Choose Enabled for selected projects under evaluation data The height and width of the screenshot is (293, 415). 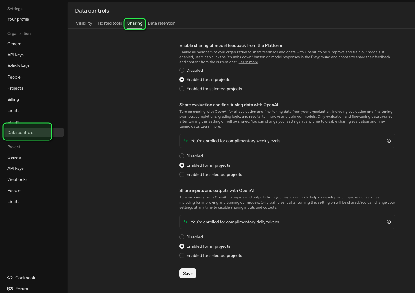pyautogui.click(x=182, y=174)
